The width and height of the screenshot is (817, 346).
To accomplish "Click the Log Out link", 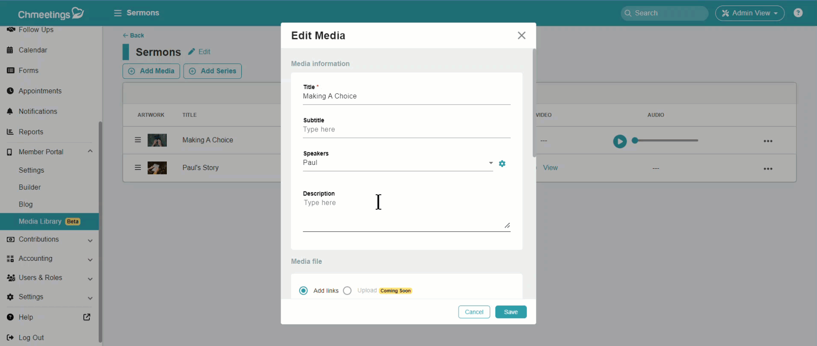I will pyautogui.click(x=31, y=337).
